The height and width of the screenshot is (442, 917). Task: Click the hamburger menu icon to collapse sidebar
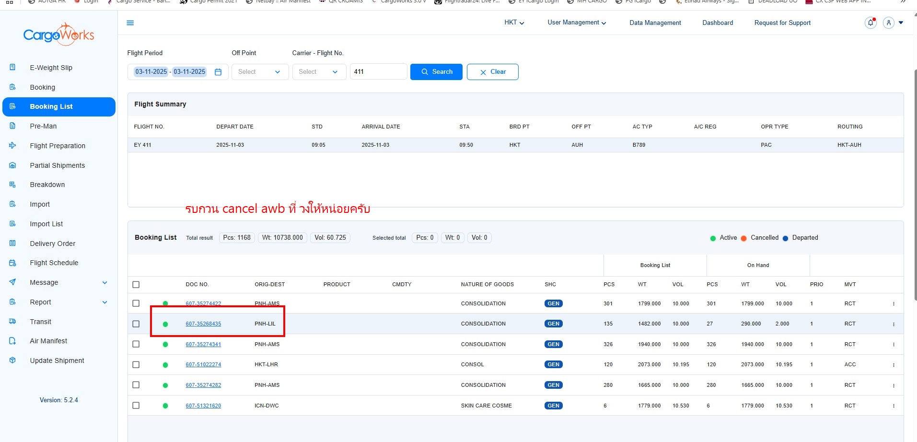click(x=130, y=23)
